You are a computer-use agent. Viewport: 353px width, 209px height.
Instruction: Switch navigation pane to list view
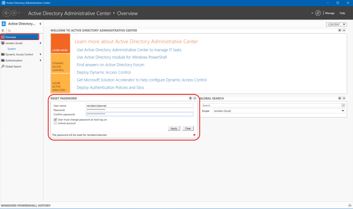[3, 31]
